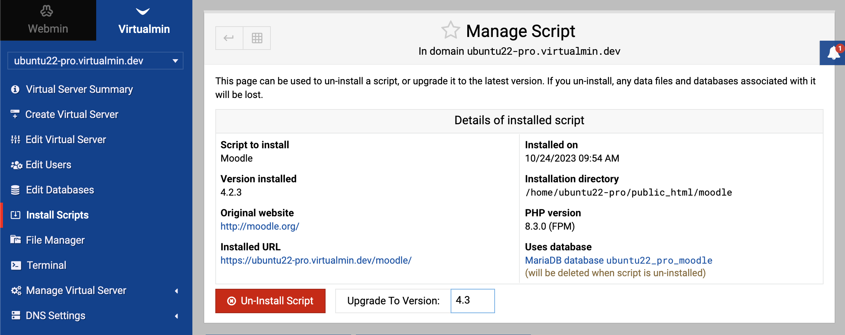Viewport: 845px width, 335px height.
Task: Open Edit Databases
Action: (60, 190)
